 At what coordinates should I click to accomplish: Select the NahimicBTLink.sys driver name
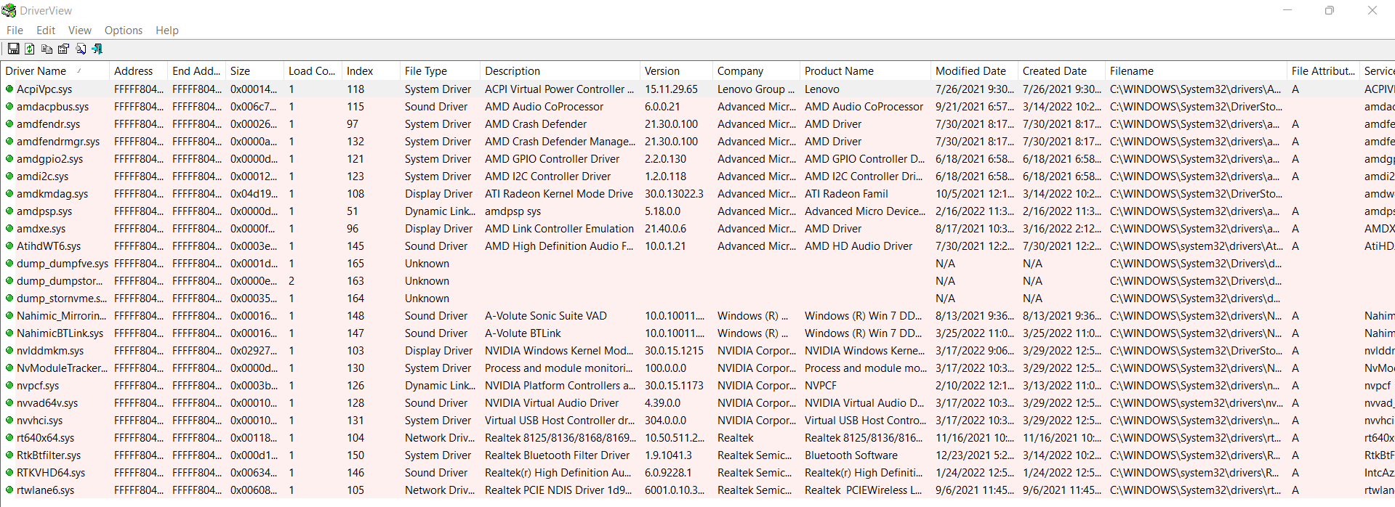point(60,333)
